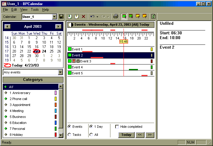Screen dimensions: 213x146
Task: Open the redo history dropdown arrow
Action: [108, 17]
